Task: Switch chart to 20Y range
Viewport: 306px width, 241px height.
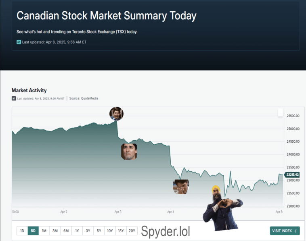Action: coord(132,231)
